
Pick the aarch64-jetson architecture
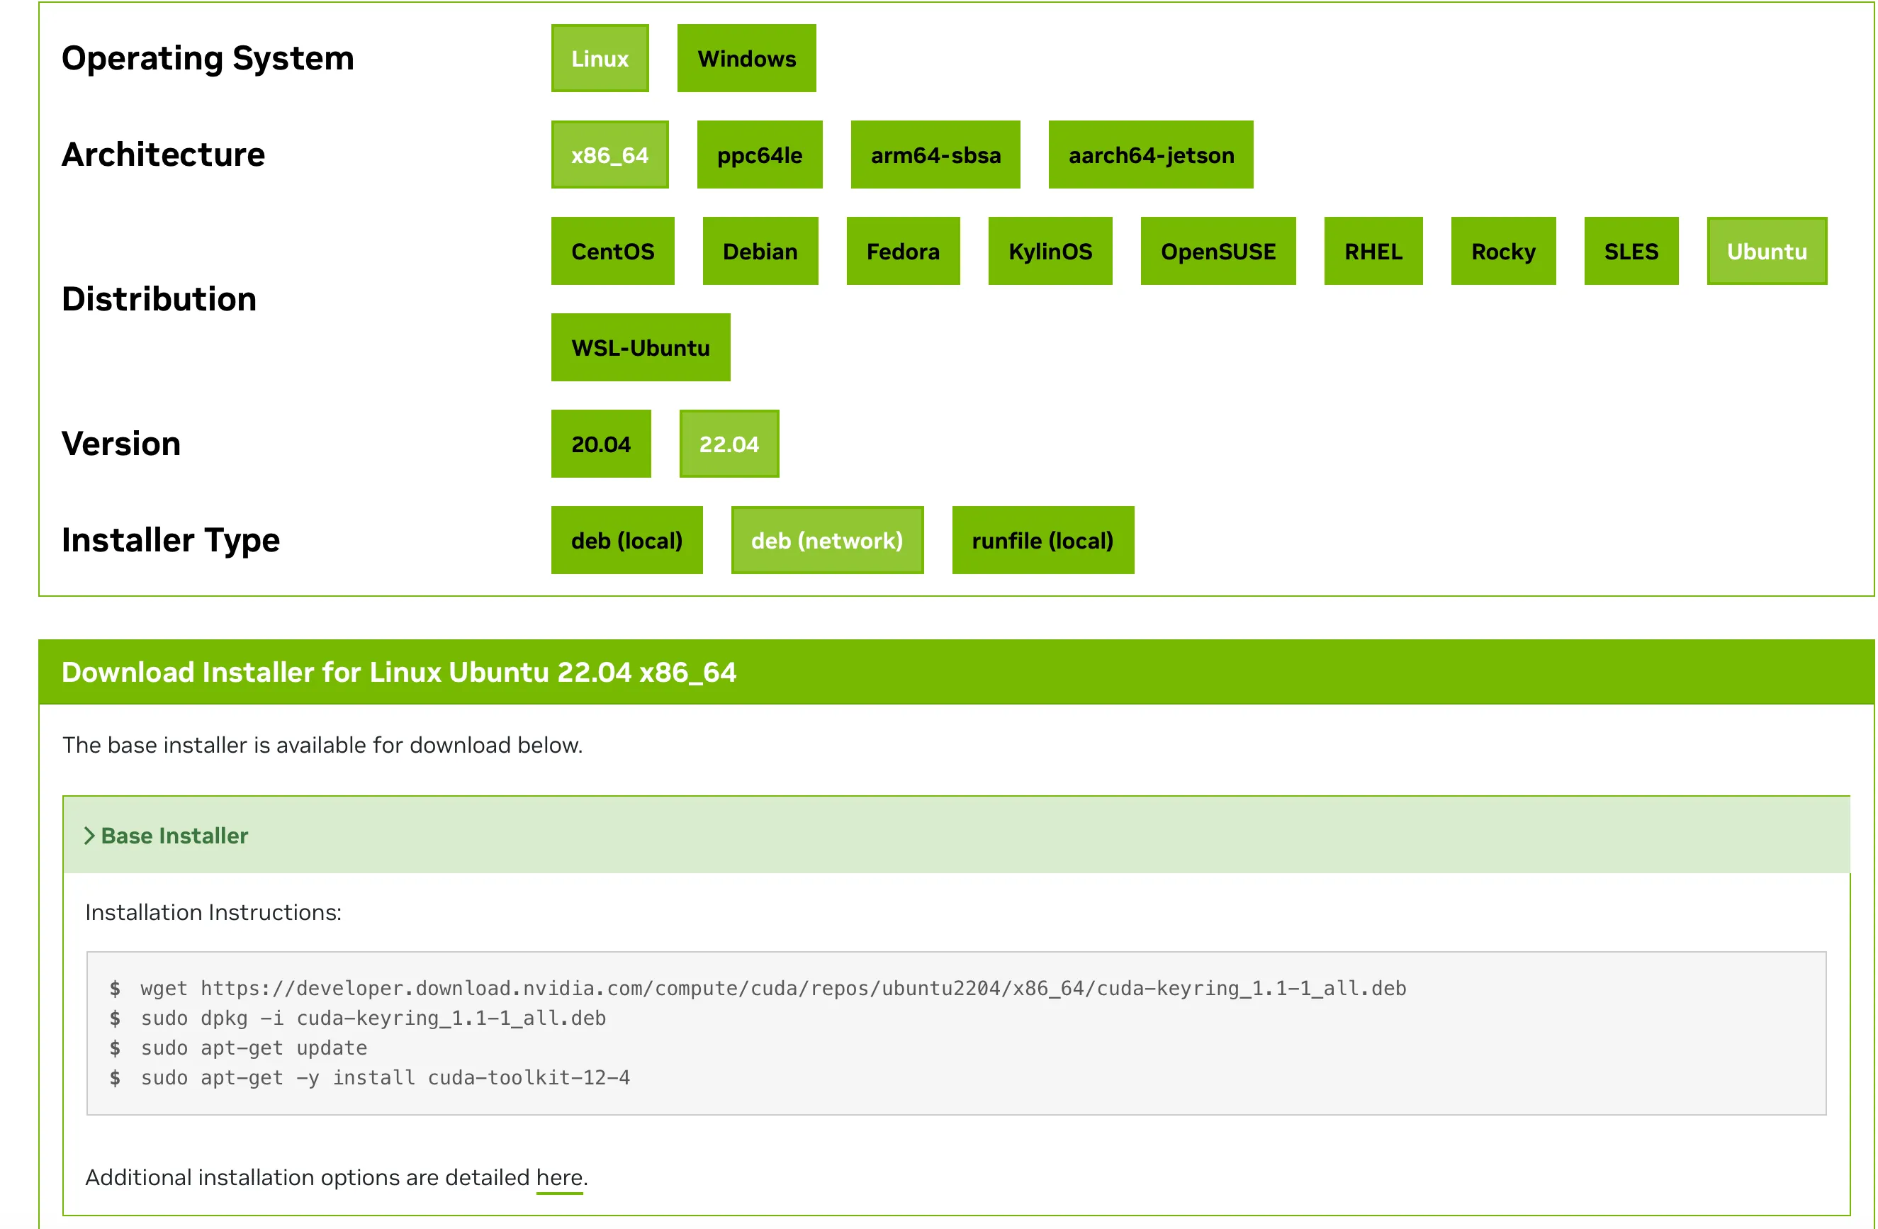[x=1150, y=155]
